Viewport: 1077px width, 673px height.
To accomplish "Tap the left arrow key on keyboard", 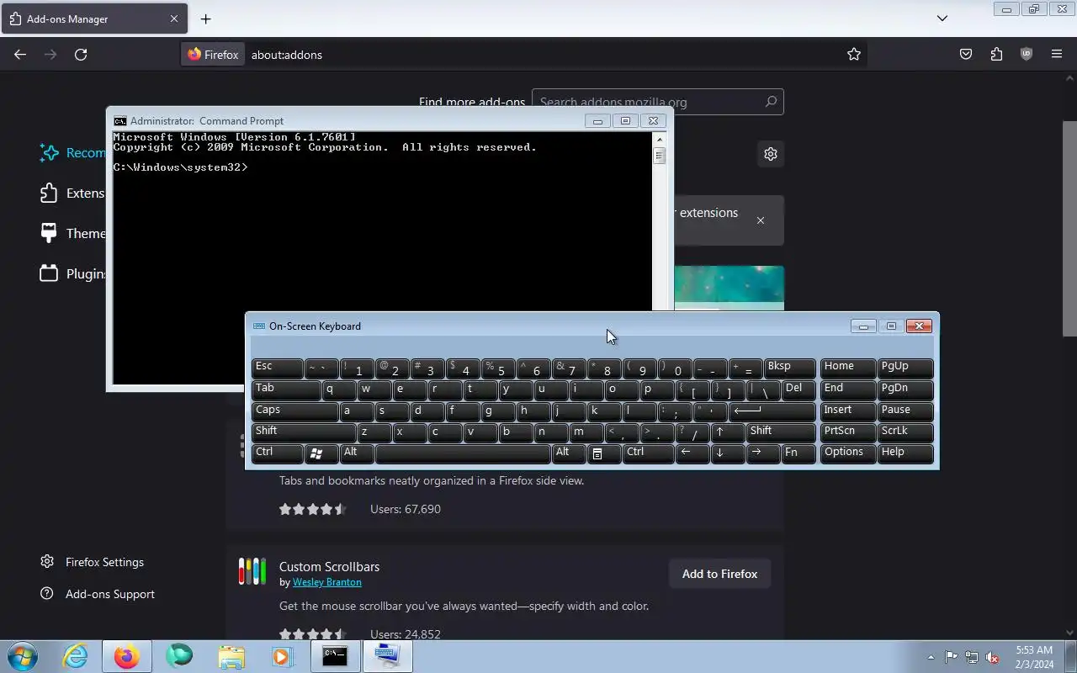I will (x=692, y=453).
